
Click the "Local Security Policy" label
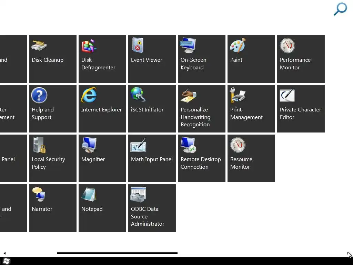tap(48, 163)
